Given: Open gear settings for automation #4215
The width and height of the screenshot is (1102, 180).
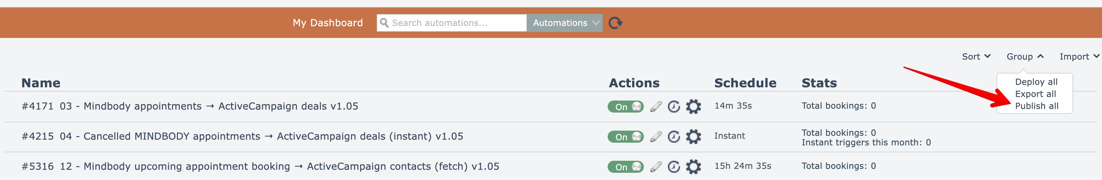Looking at the screenshot, I should [x=693, y=137].
